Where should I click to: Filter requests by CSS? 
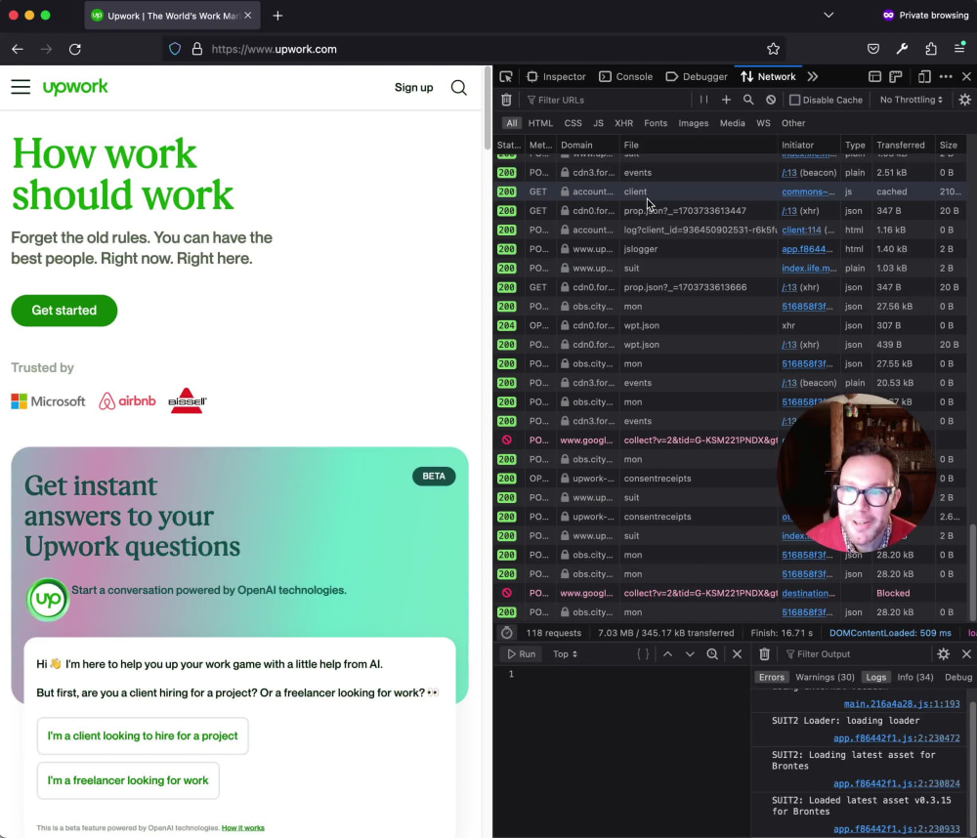pyautogui.click(x=573, y=123)
